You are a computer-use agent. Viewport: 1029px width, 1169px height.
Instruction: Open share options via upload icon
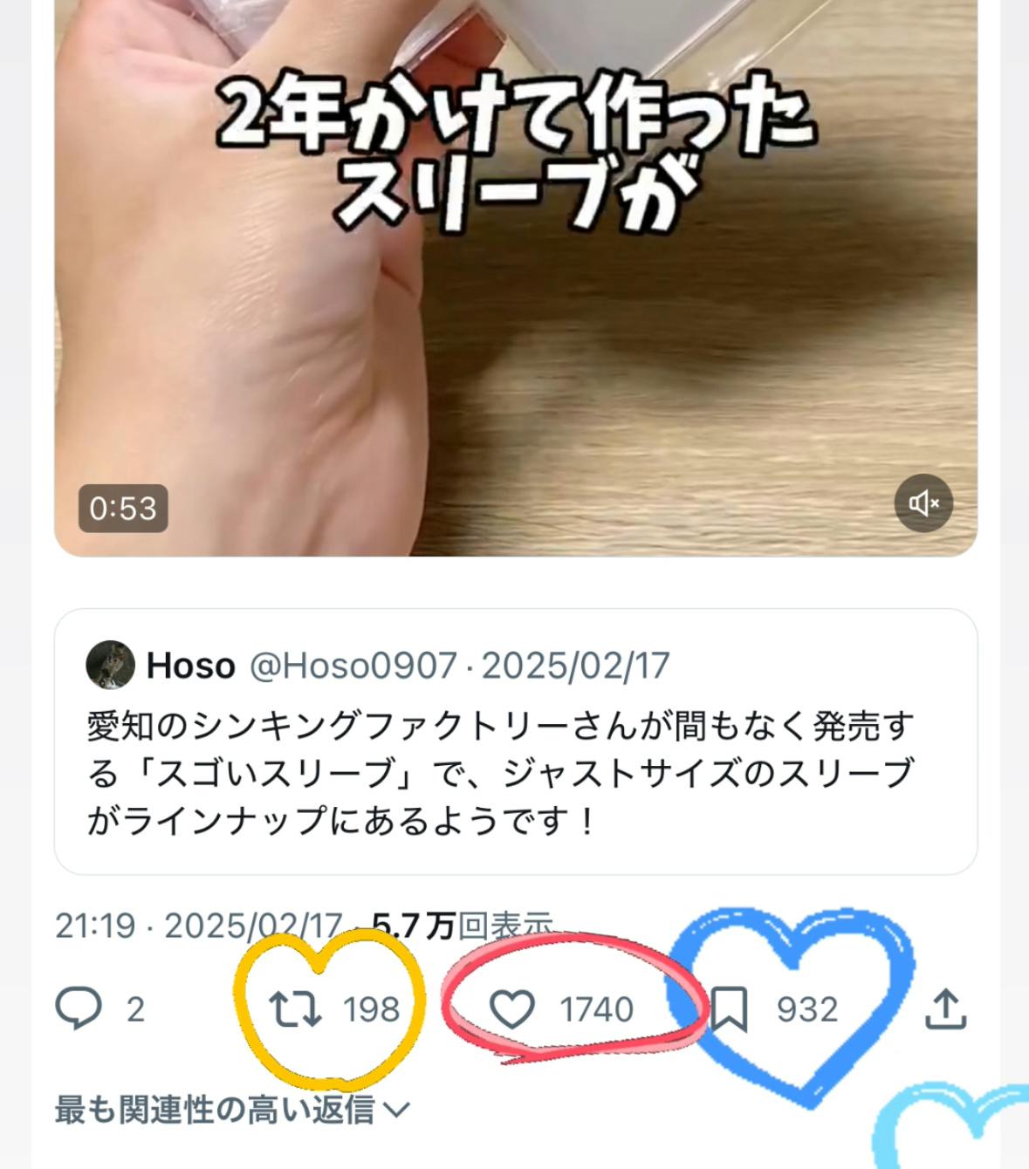pyautogui.click(x=945, y=1008)
